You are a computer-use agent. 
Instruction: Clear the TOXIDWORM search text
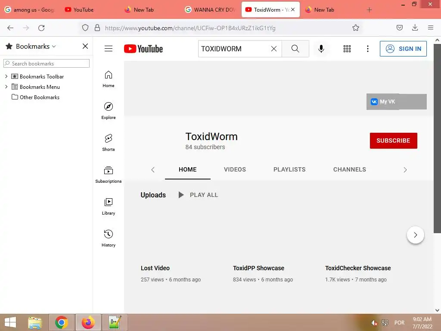coord(273,49)
